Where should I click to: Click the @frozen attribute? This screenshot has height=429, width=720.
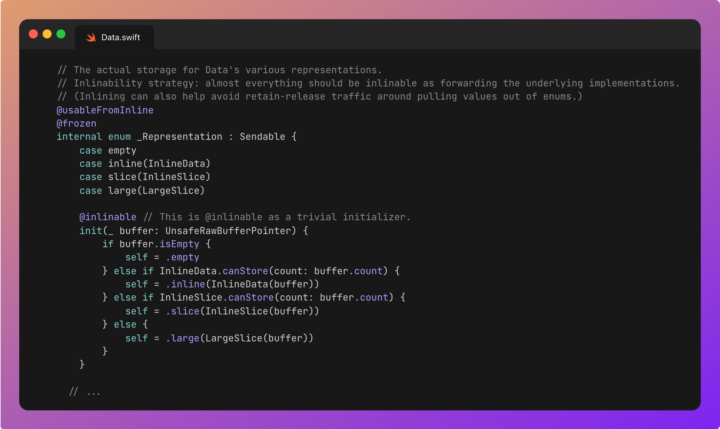click(x=76, y=123)
